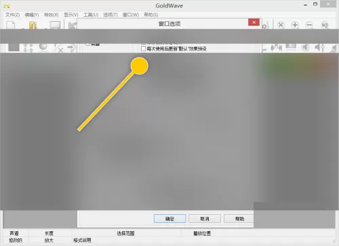Click the 取消 button
339x246 pixels.
coord(205,219)
